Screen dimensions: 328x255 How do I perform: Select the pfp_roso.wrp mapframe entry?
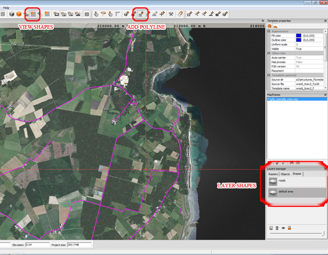[283, 99]
